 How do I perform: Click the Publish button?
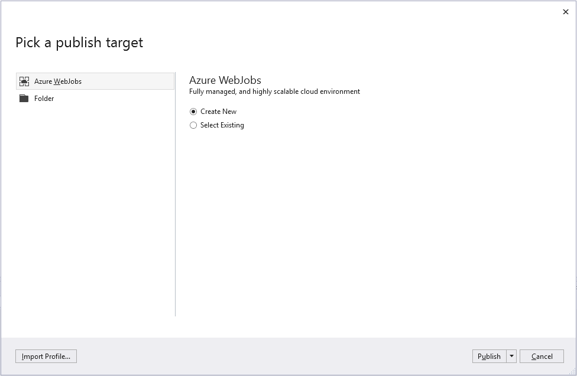coord(489,356)
